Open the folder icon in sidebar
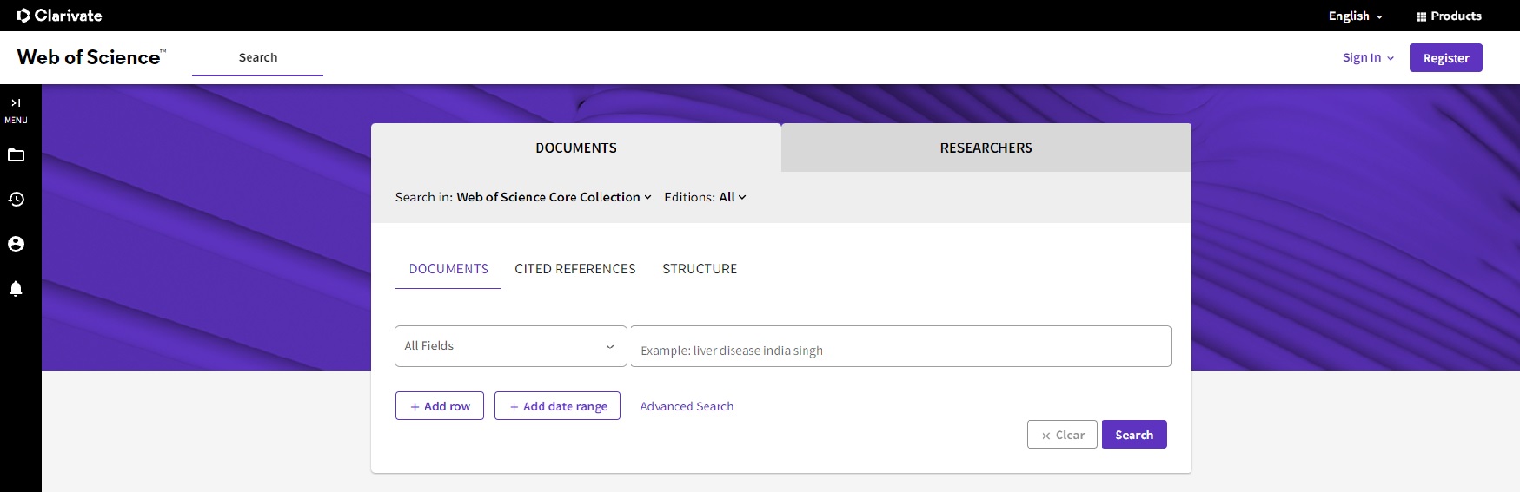The image size is (1520, 492). (x=16, y=155)
